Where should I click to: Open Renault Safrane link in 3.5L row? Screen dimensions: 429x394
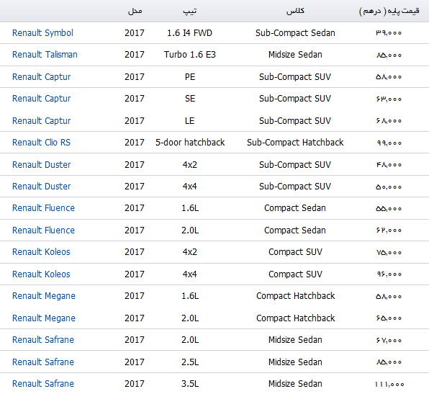(x=43, y=384)
